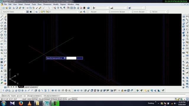This screenshot has width=189, height=106.
Task: Select the Arc draw tool
Action: pyautogui.click(x=2, y=32)
